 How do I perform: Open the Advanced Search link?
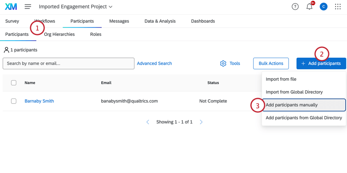[154, 64]
